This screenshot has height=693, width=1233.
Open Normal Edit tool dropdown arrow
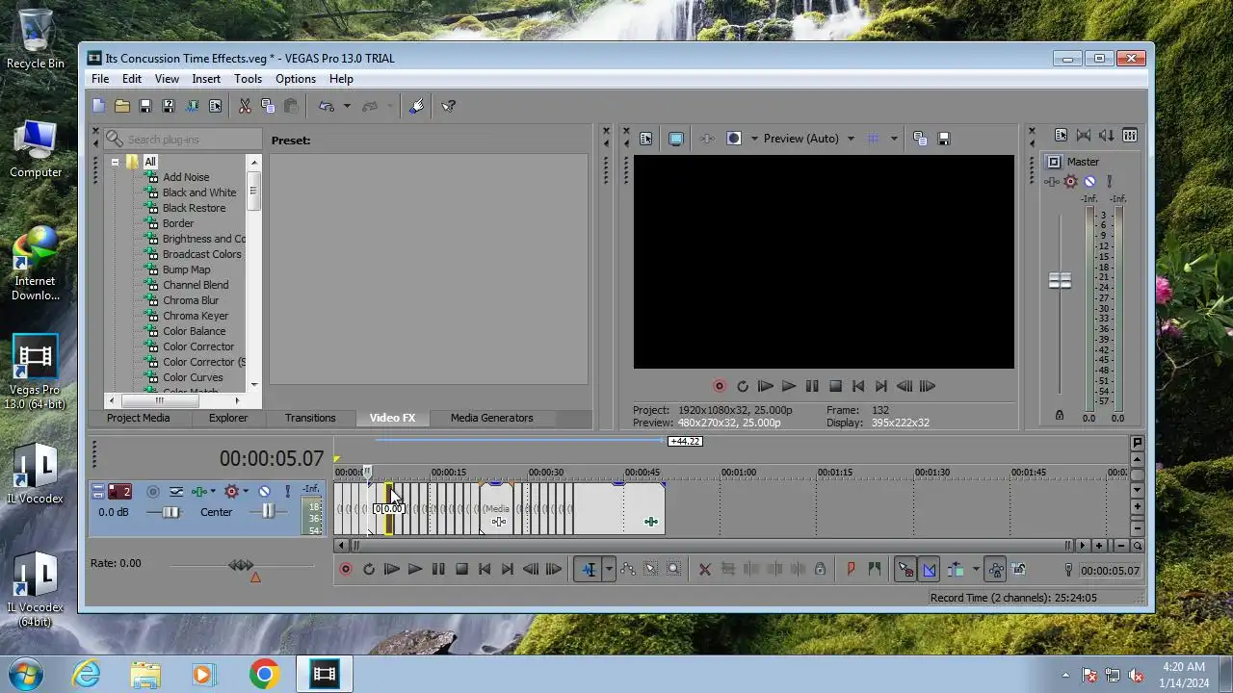[x=609, y=570]
